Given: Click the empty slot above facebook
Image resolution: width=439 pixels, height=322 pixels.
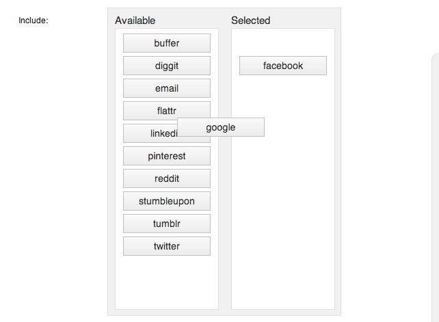Looking at the screenshot, I should tap(282, 42).
